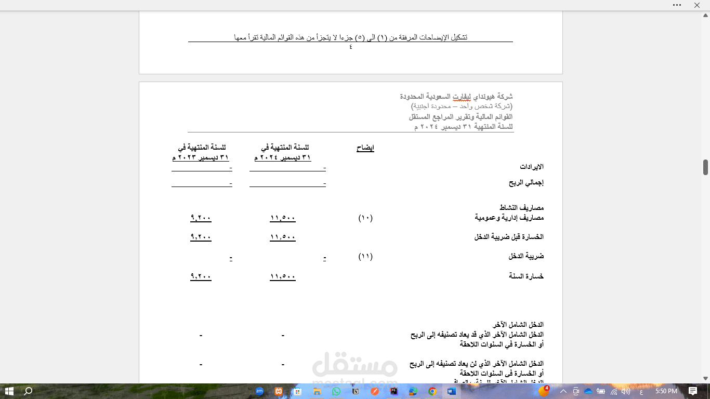Click the 'ضريبة الدخل' row label
The height and width of the screenshot is (399, 710).
click(526, 257)
